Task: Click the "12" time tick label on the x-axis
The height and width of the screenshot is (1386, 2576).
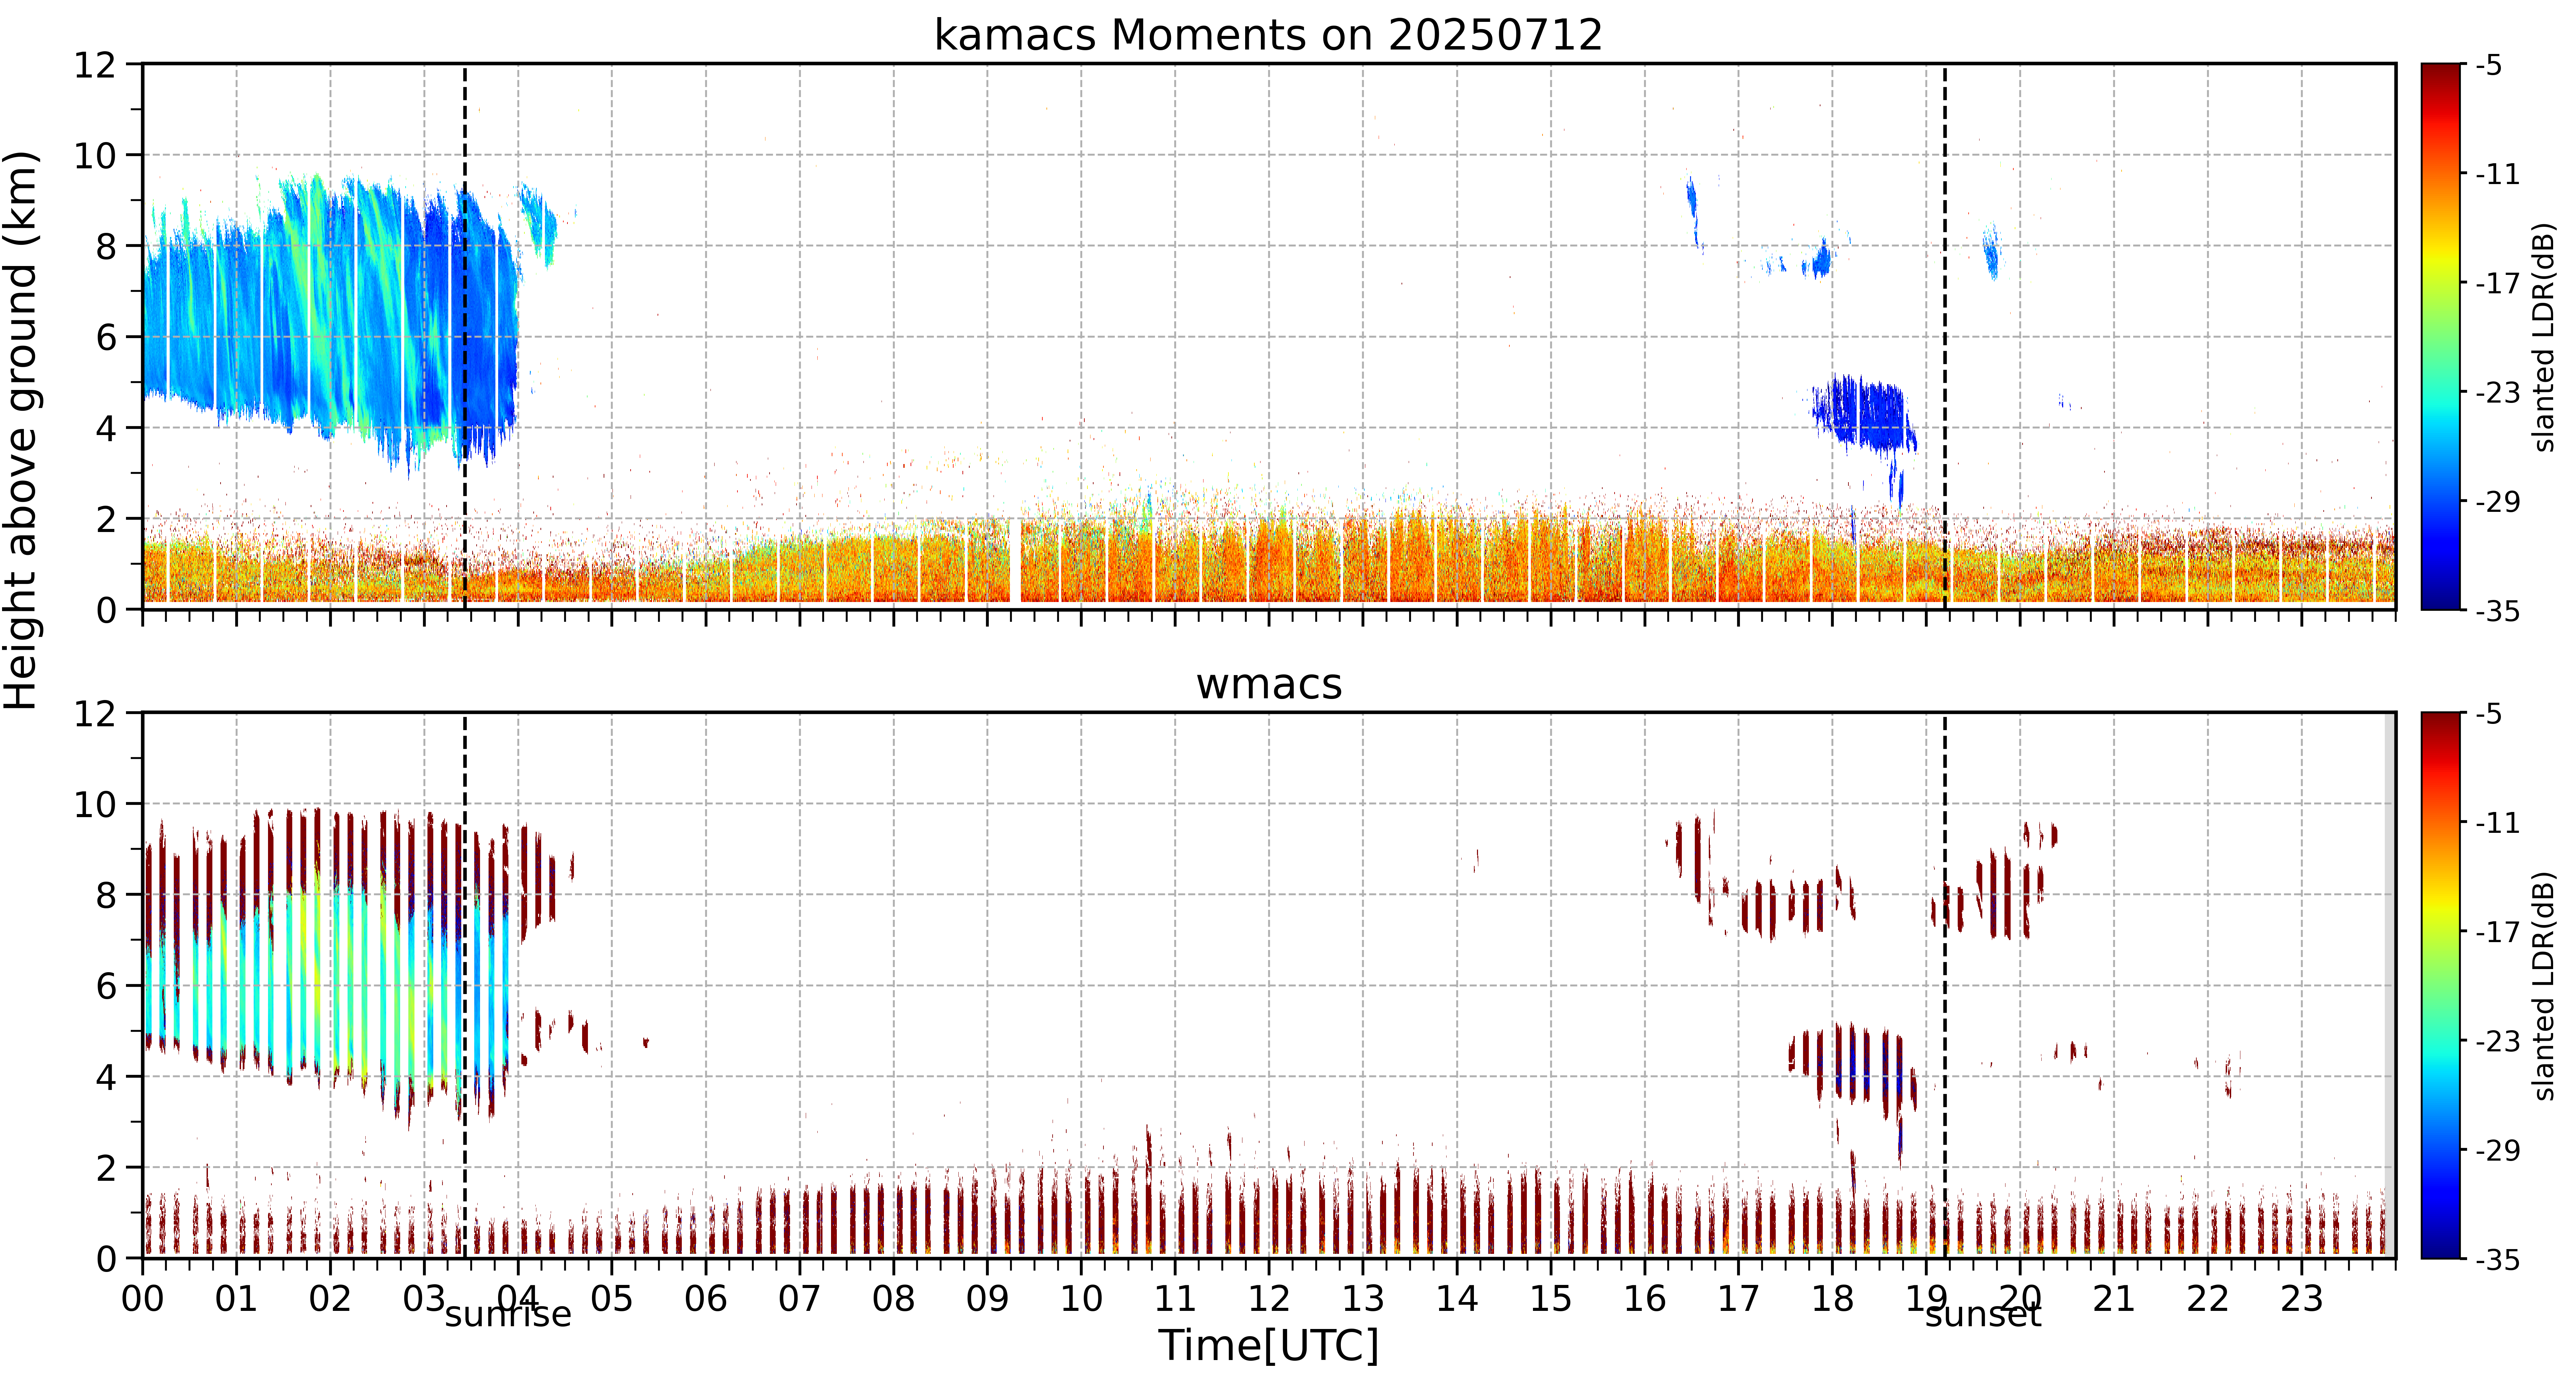Action: click(x=1269, y=1299)
